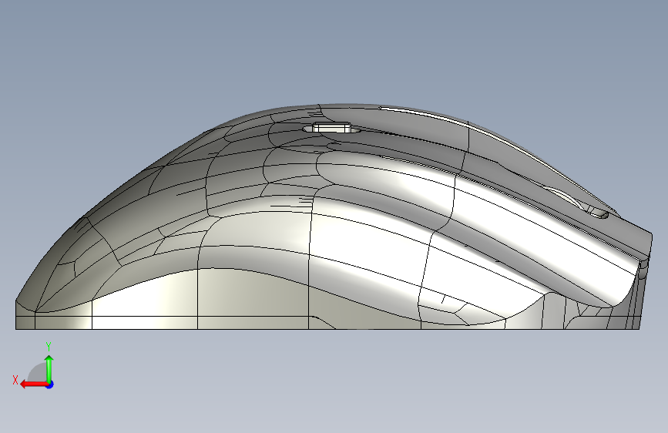Image resolution: width=668 pixels, height=433 pixels.
Task: Click the blue Z axis dot on the triad
Action: coord(50,384)
